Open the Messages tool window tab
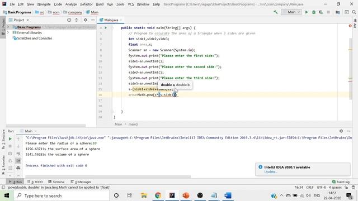Screen dimensions: 358x201 coord(81,182)
